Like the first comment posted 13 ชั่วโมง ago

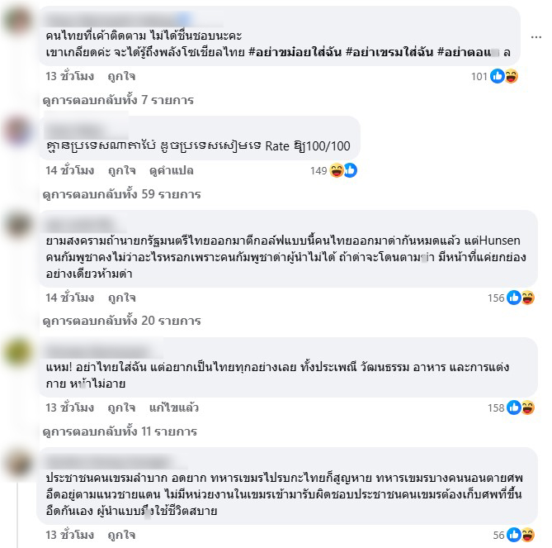(x=121, y=76)
